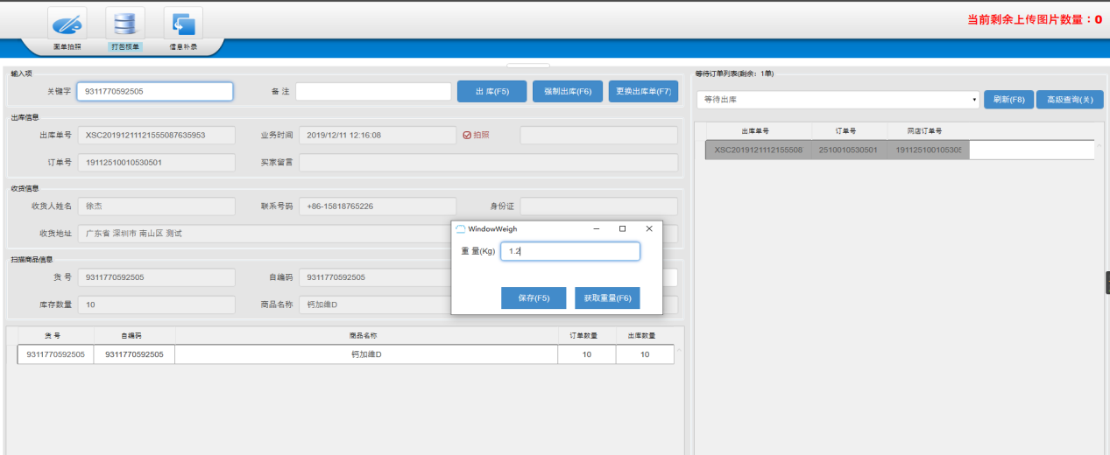Open the 信息补录 icon in toolbar
The width and height of the screenshot is (1110, 455).
[182, 24]
